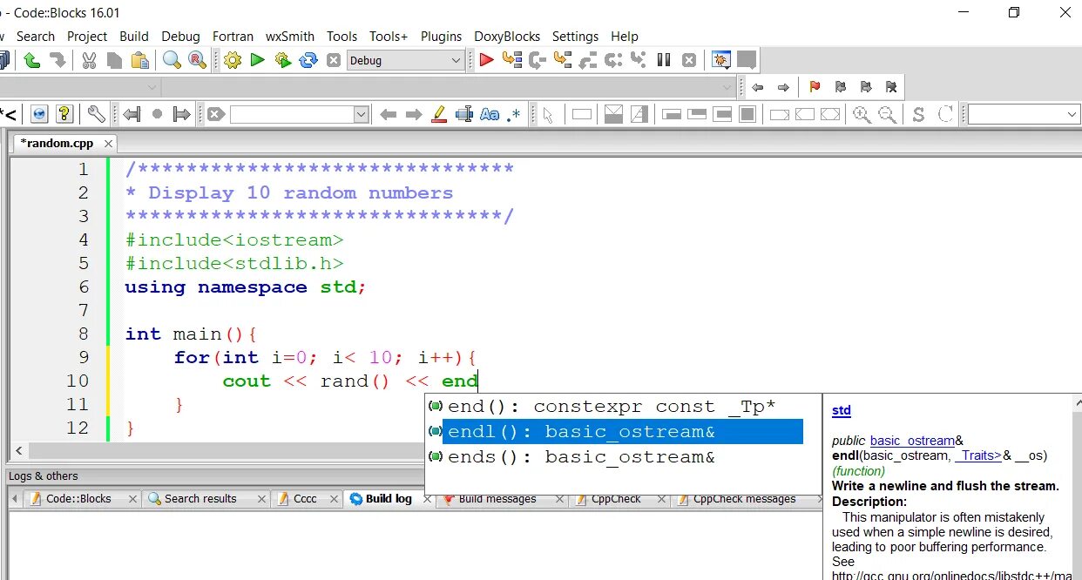Click the #include<iostream> line
Screen dimensions: 1082x580
point(234,240)
